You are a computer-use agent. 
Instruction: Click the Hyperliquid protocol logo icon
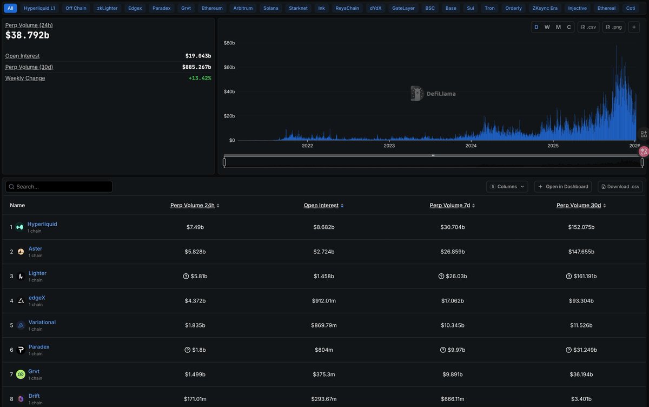click(20, 227)
